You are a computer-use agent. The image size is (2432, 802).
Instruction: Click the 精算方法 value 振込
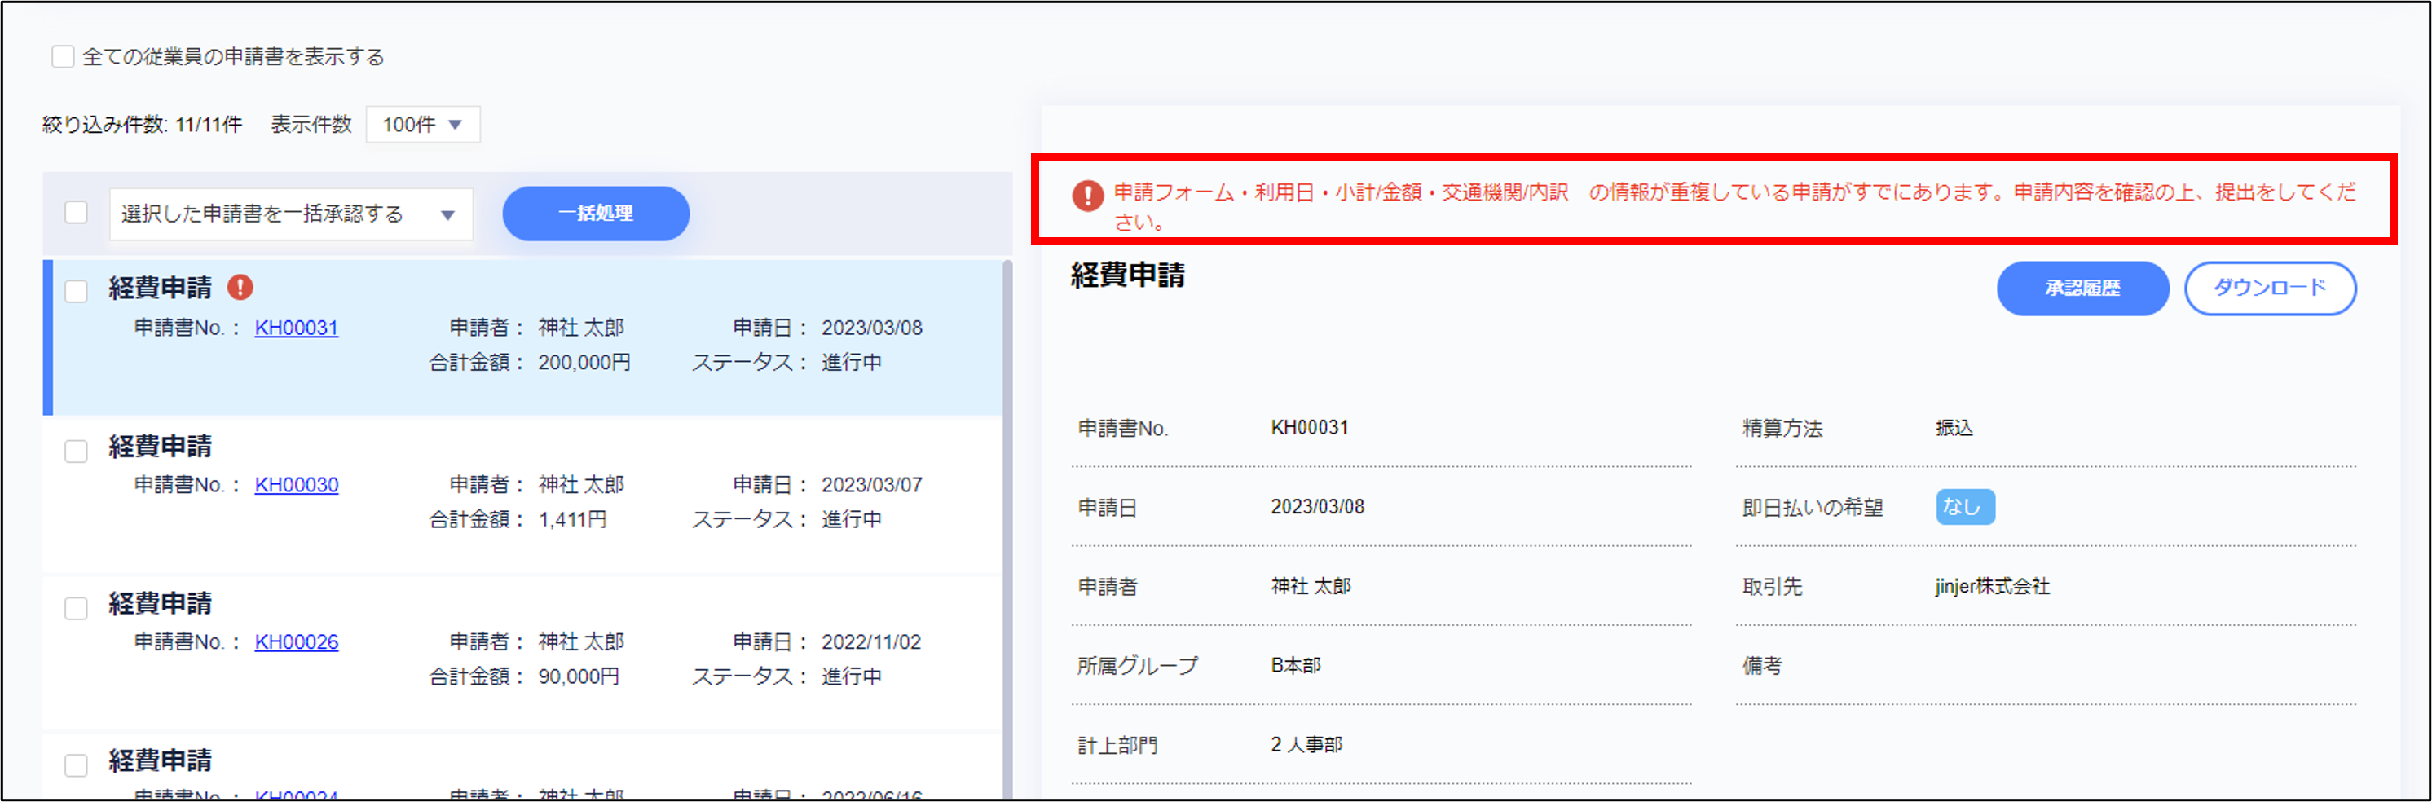1954,428
